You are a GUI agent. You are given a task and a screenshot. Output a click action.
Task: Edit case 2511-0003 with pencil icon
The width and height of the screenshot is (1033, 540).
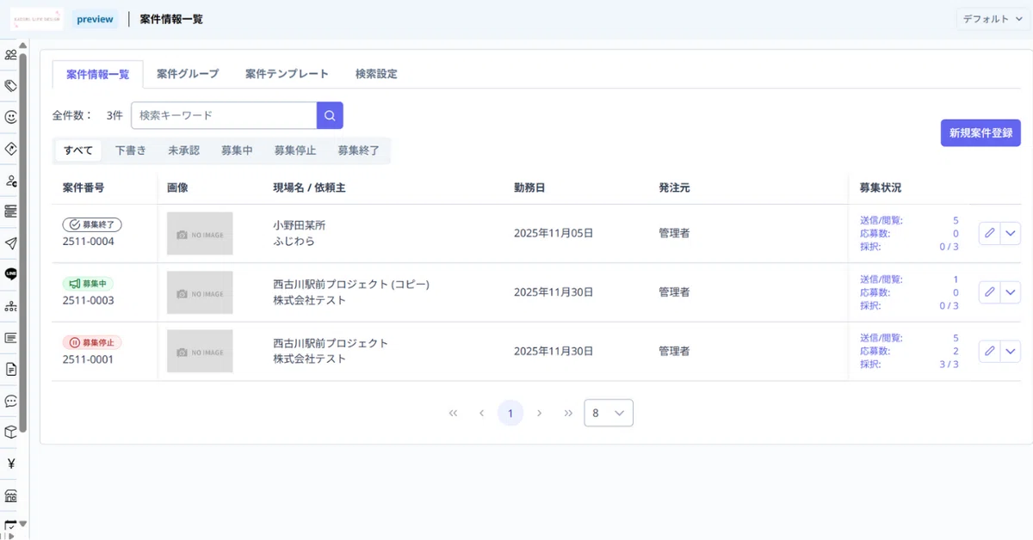point(989,292)
